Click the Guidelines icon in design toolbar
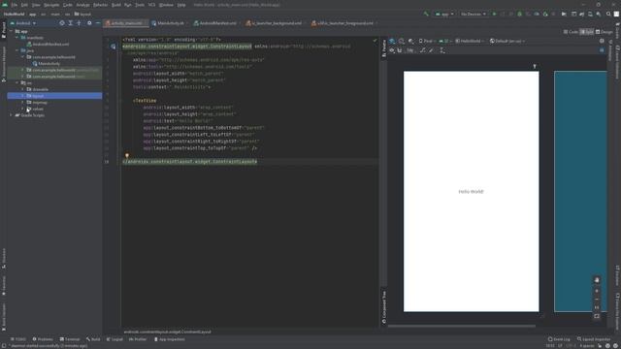The image size is (621, 349). point(442,50)
